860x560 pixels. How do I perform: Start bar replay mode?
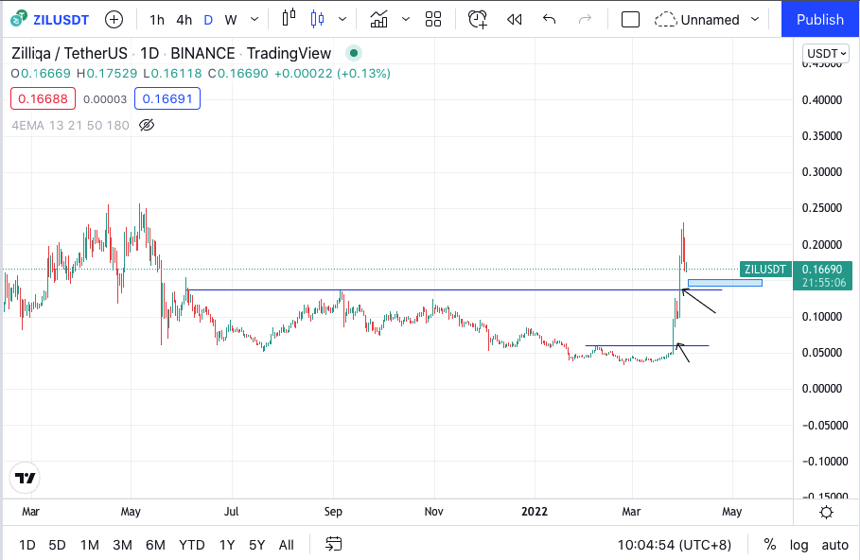(514, 20)
